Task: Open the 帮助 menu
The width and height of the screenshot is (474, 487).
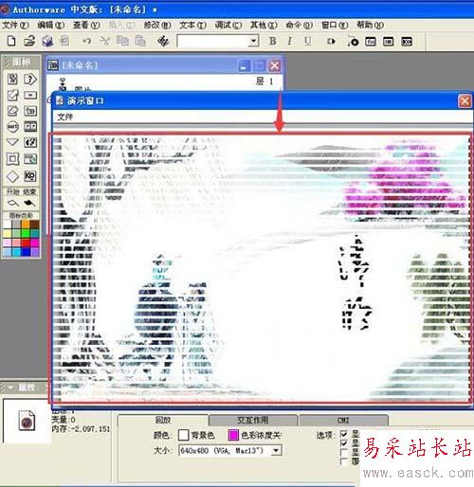Action: (x=370, y=25)
